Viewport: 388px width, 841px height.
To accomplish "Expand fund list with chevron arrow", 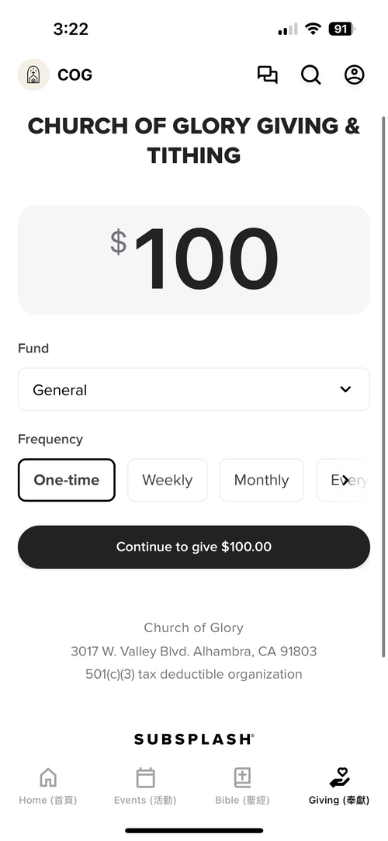I will [345, 389].
